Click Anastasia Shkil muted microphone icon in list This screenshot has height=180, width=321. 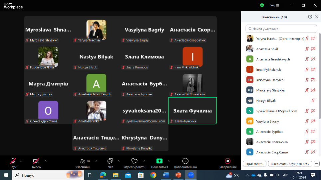point(307,49)
